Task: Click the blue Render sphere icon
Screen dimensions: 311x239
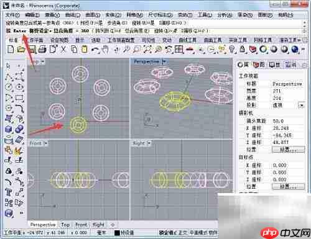Action: [295, 50]
